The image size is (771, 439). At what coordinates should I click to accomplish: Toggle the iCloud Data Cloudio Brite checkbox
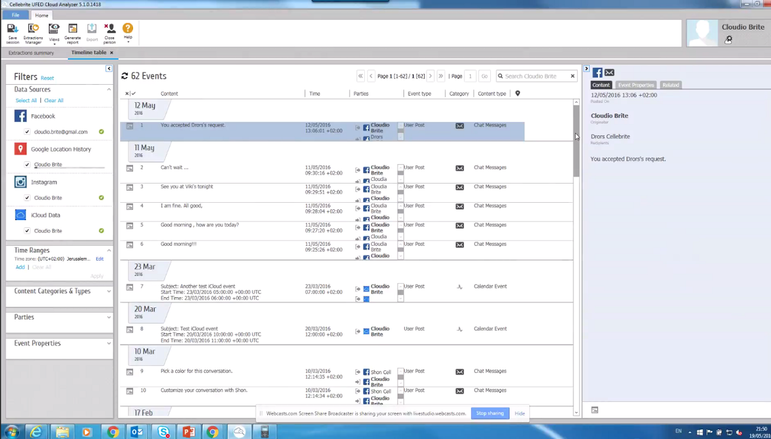pyautogui.click(x=27, y=230)
